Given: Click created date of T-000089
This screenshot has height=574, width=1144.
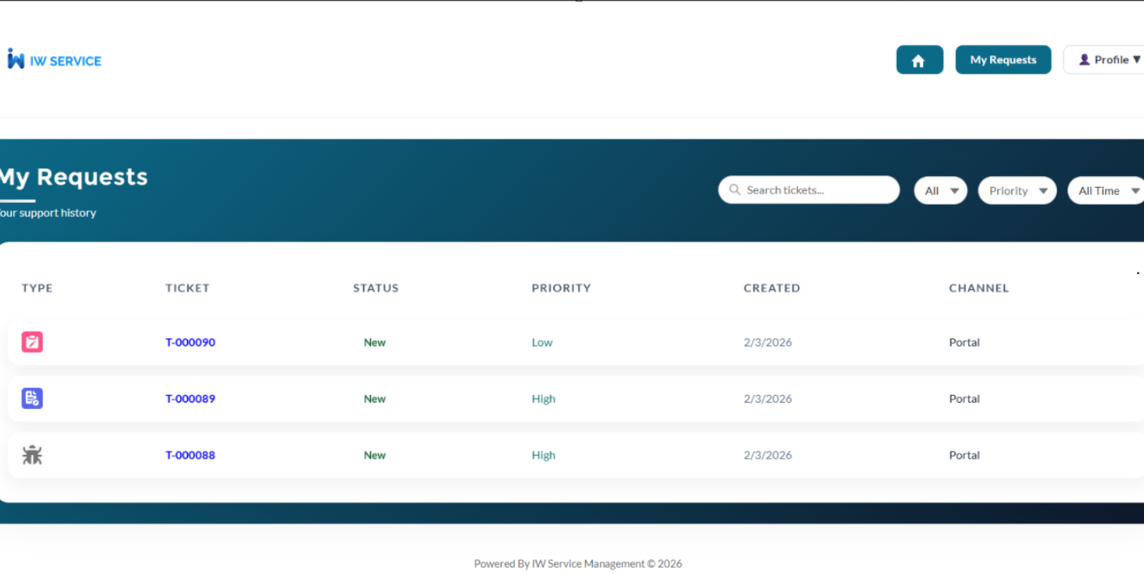Looking at the screenshot, I should pyautogui.click(x=768, y=399).
